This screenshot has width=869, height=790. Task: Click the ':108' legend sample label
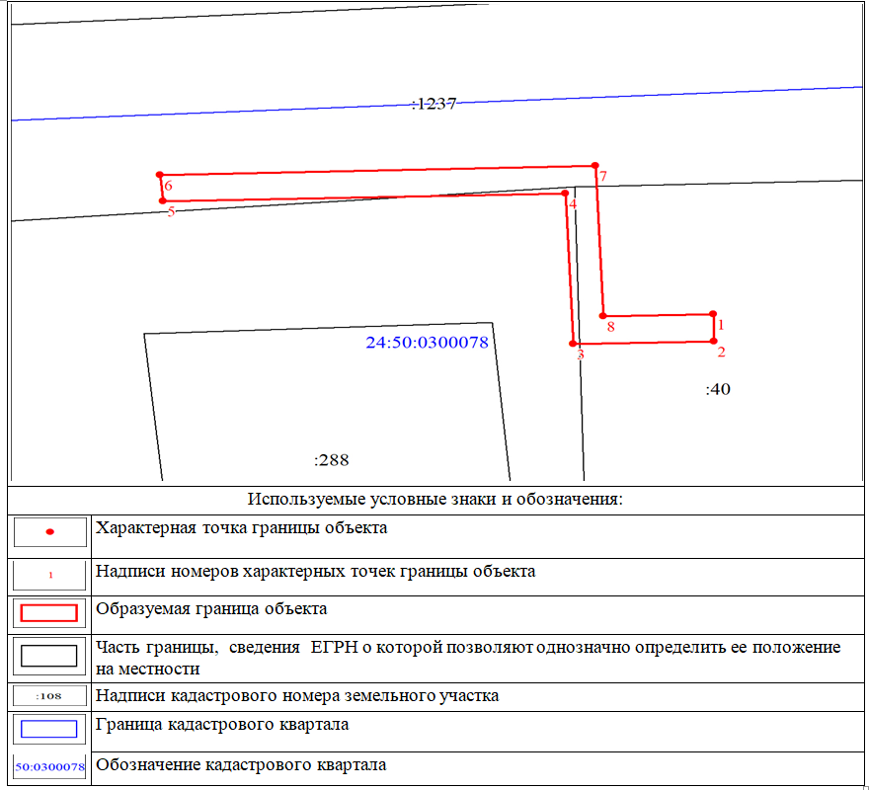49,696
